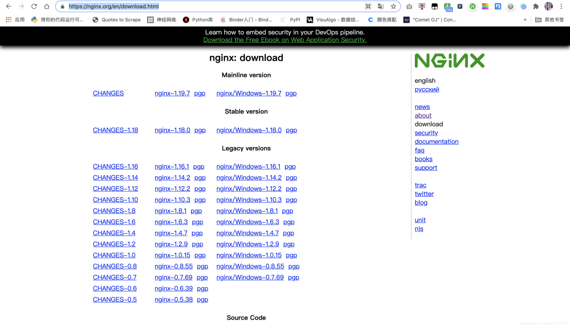Viewport: 570px width, 327px height.
Task: Download nginx/Windows-1.8.1
Action: coord(247,211)
